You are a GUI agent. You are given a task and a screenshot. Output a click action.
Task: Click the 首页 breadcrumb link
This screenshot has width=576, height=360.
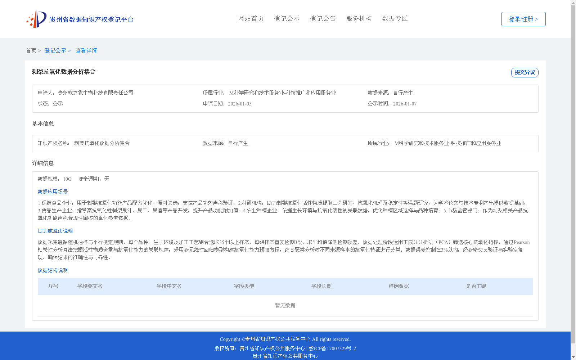tap(31, 50)
